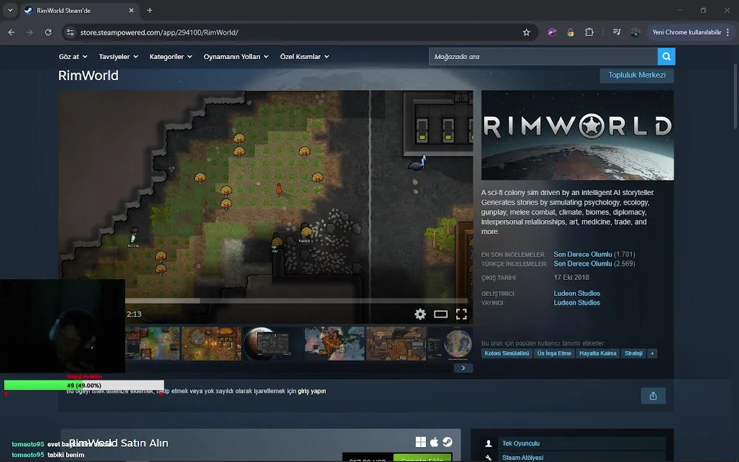Click the RimWorld header logo image
This screenshot has height=462, width=739.
tap(577, 135)
